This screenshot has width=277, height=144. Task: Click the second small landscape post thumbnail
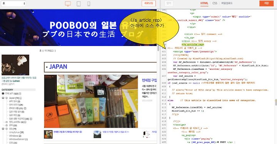97,134
